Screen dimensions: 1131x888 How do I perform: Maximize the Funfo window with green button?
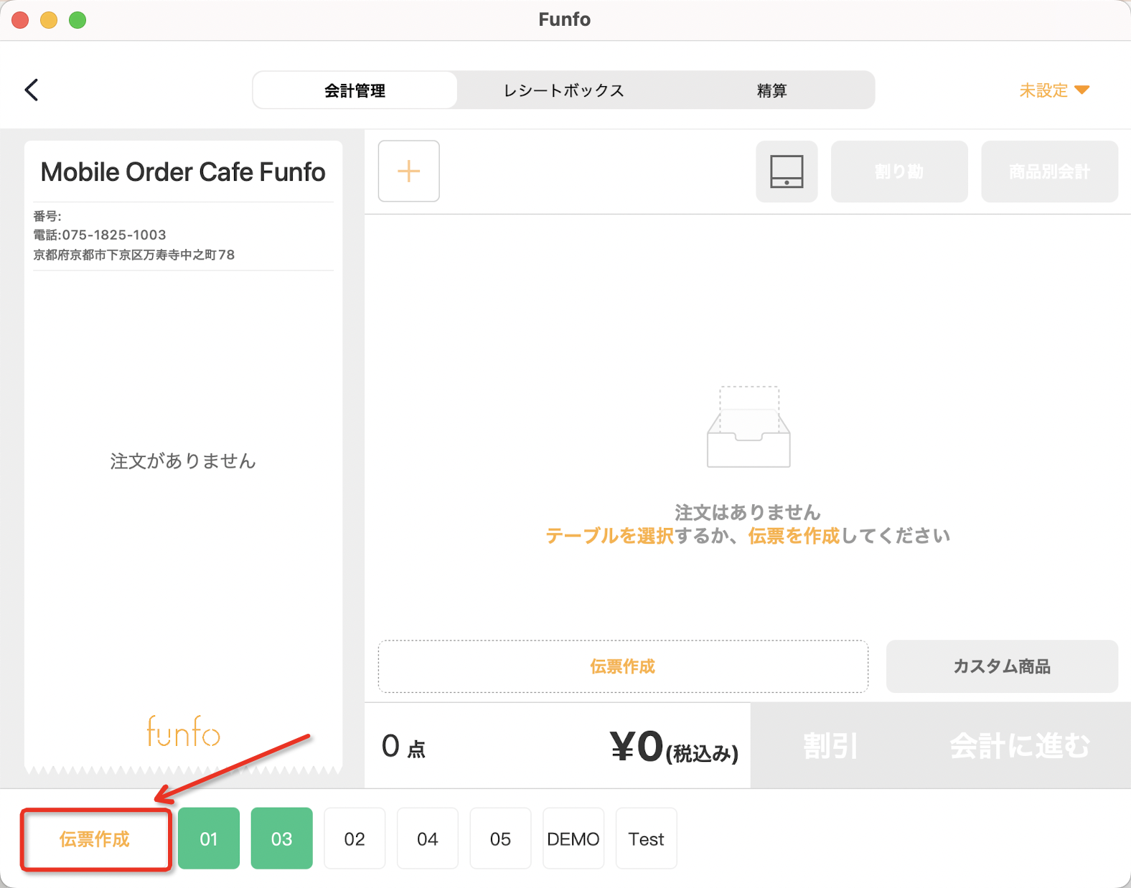tap(78, 20)
